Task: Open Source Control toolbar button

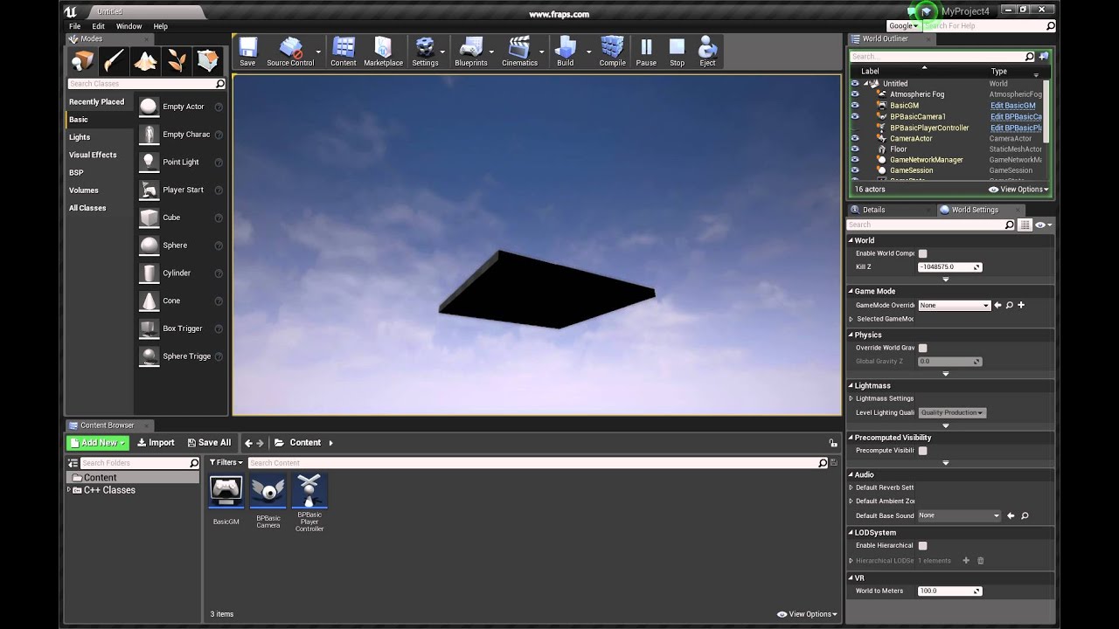Action: coord(290,52)
